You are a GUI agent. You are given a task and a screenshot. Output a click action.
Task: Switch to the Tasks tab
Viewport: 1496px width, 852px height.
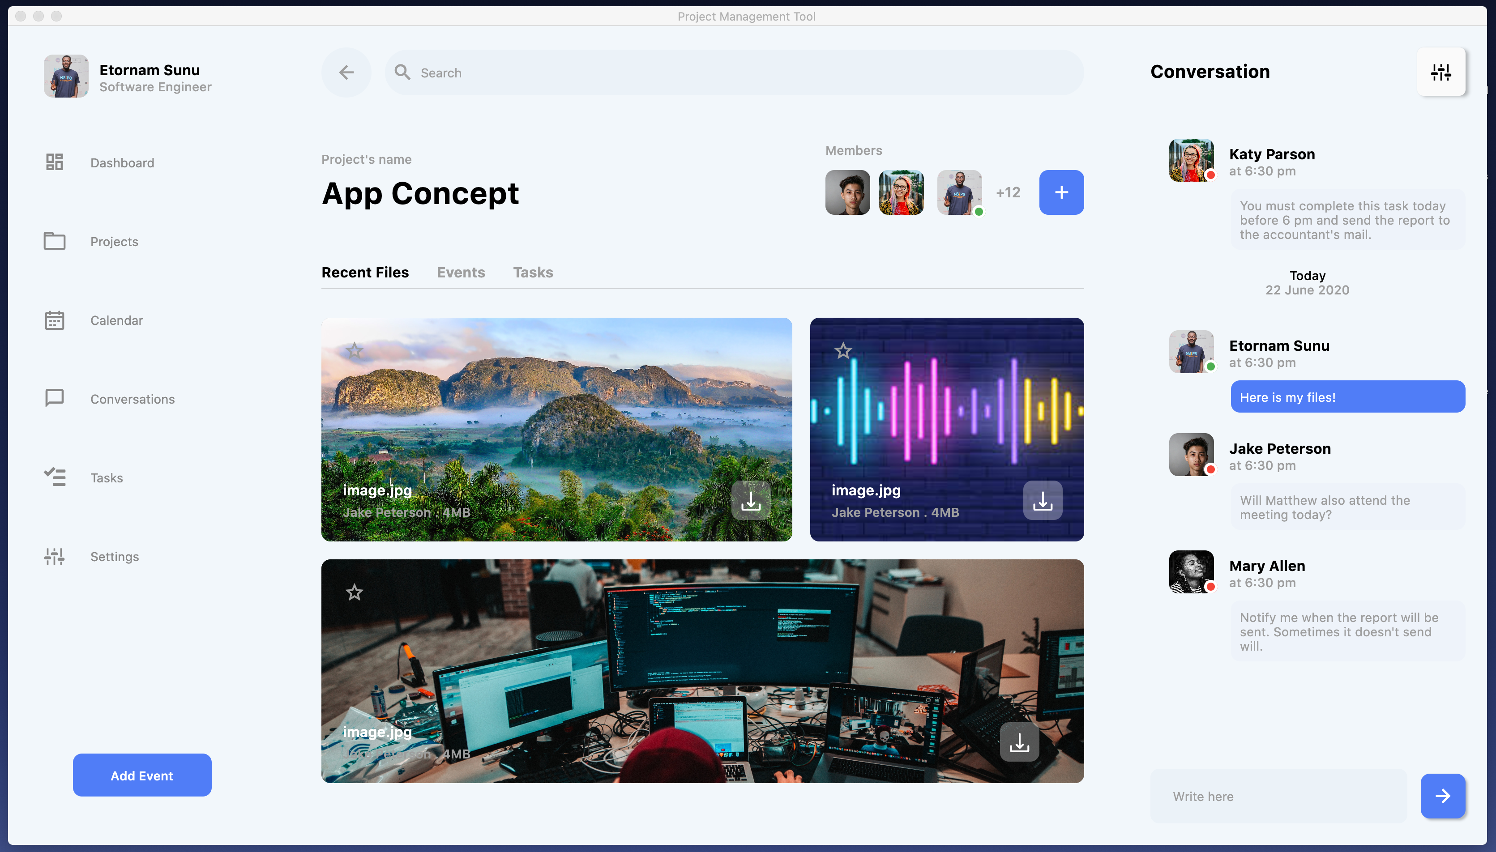tap(533, 272)
